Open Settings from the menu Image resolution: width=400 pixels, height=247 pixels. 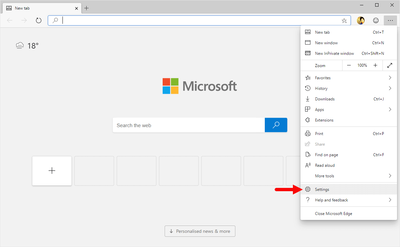tap(349, 189)
